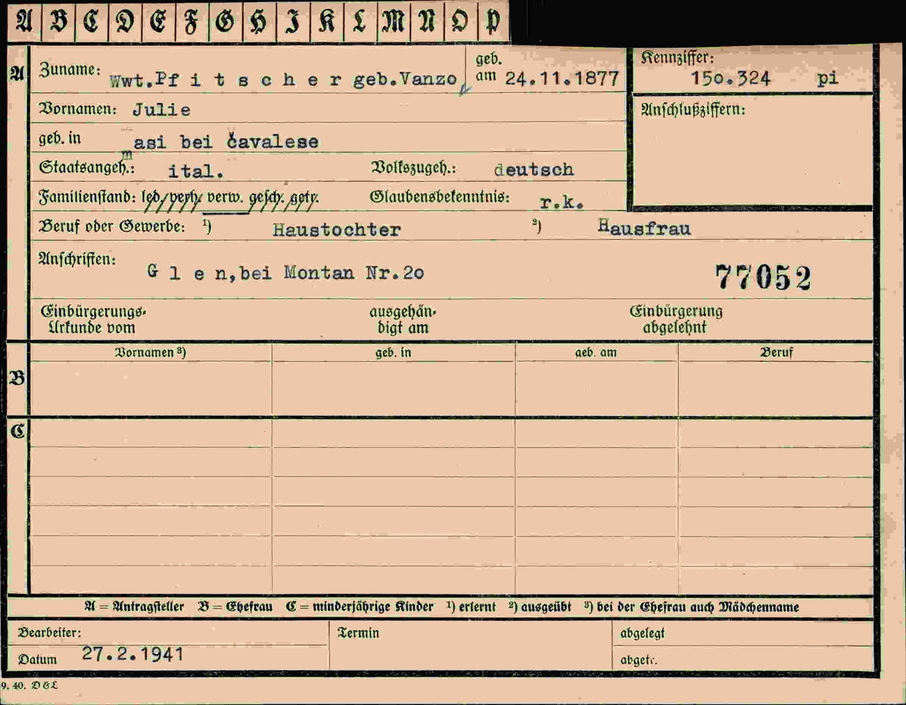Image resolution: width=906 pixels, height=705 pixels.
Task: Click the 'Einbürgerungs-Urkunde vom' label
Action: pyautogui.click(x=93, y=320)
